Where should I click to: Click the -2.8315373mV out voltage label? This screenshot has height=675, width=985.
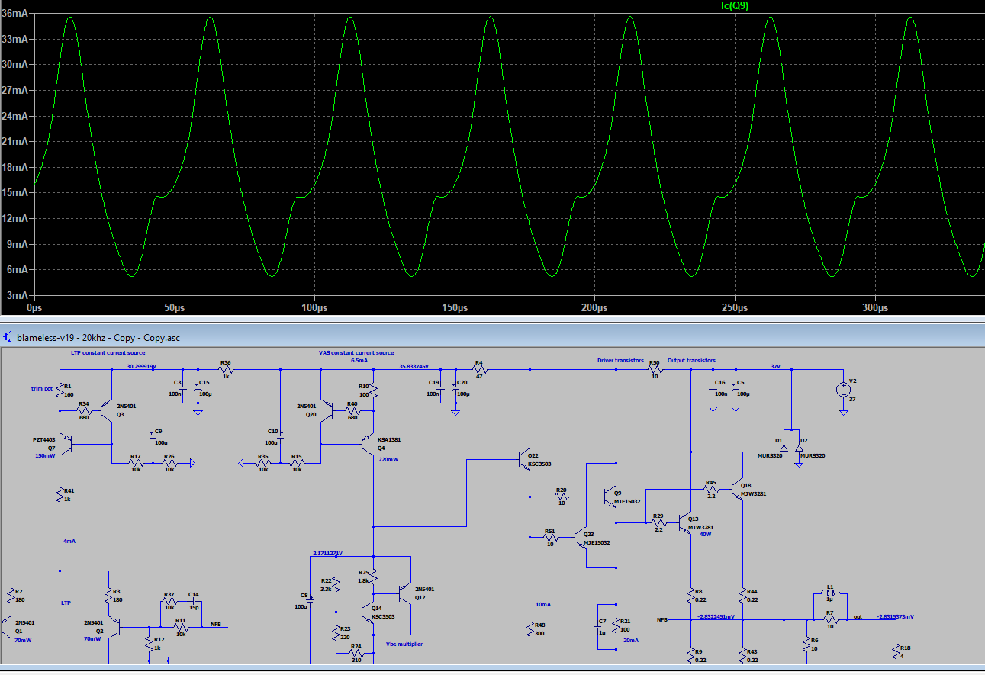(895, 616)
